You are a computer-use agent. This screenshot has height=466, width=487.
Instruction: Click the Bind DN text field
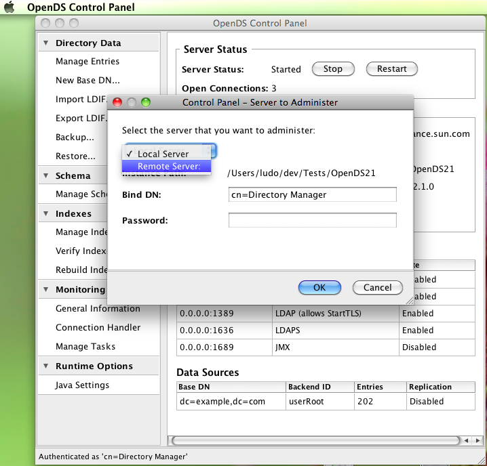click(x=312, y=195)
